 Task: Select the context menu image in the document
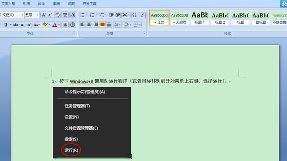tap(92, 123)
